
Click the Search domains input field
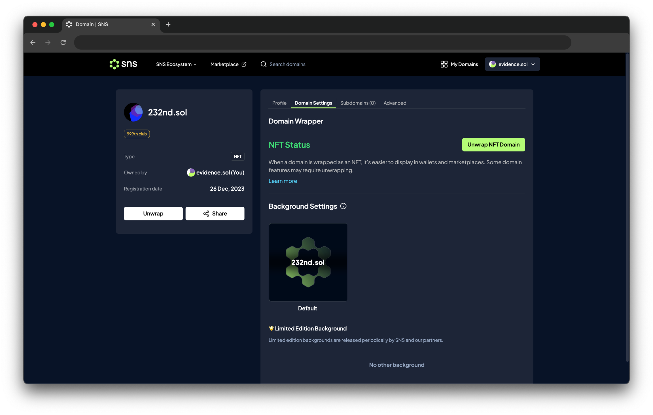(287, 64)
